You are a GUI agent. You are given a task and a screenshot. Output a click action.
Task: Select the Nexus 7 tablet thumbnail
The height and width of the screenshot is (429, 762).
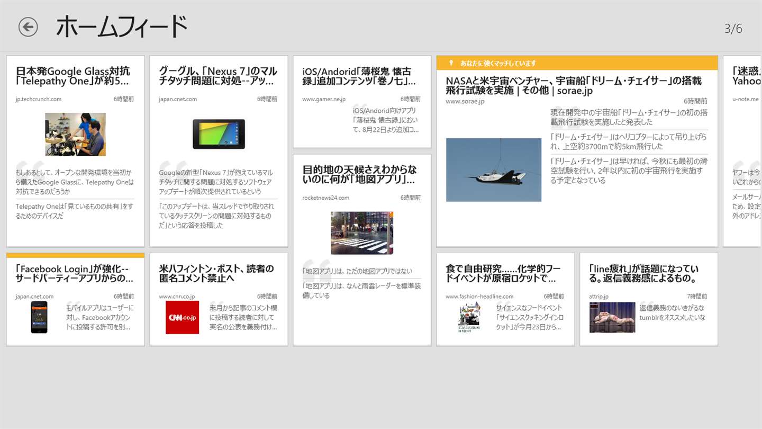tap(219, 133)
